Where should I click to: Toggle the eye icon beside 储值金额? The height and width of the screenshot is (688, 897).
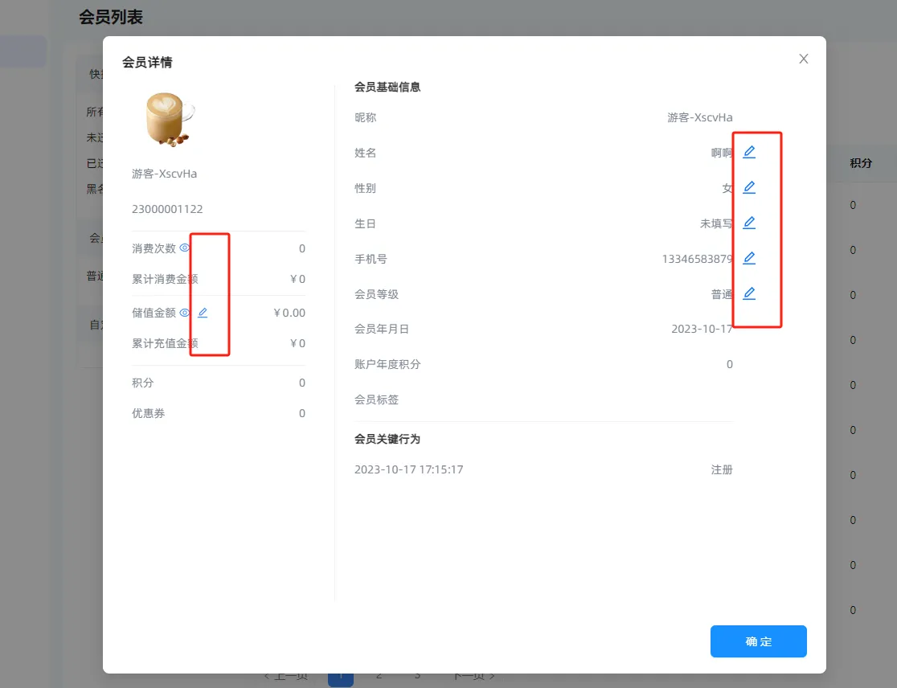pyautogui.click(x=185, y=313)
